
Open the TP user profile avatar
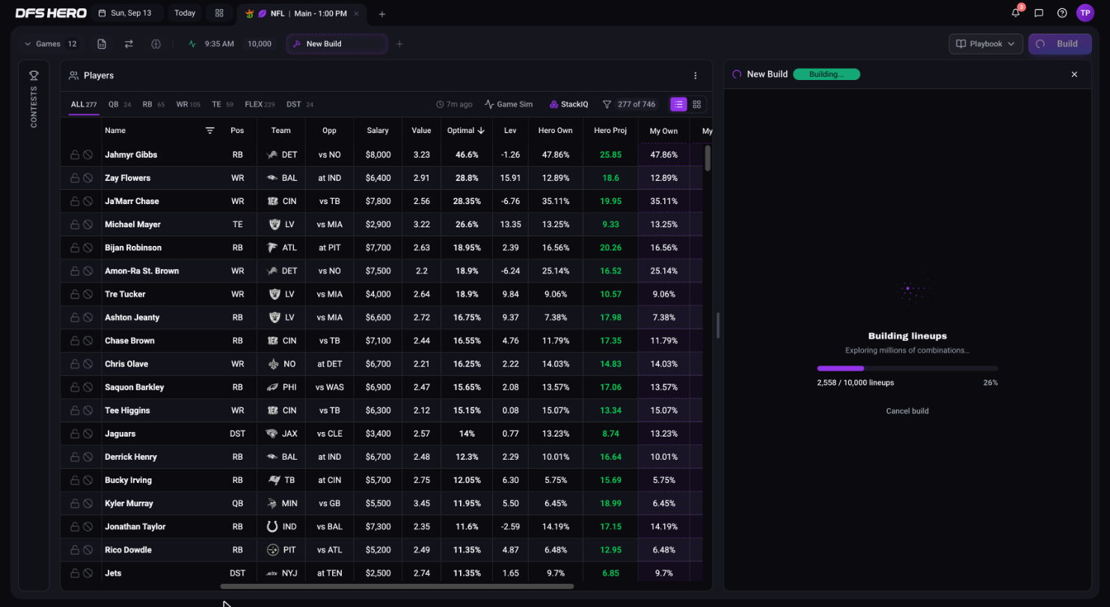click(1085, 13)
